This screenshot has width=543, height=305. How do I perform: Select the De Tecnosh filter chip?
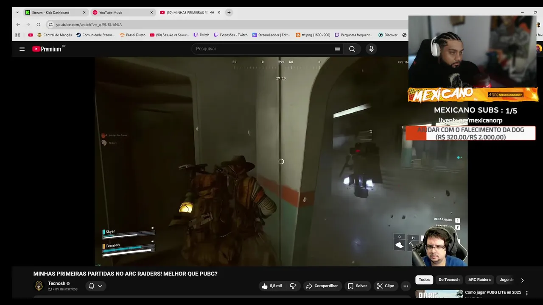[x=449, y=280]
